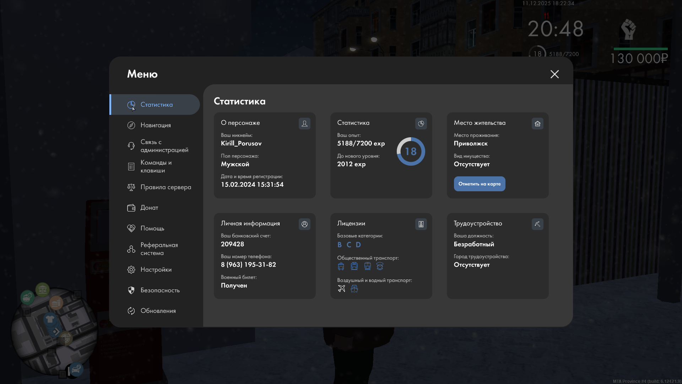
Task: Open Правила сервера section
Action: (x=166, y=187)
